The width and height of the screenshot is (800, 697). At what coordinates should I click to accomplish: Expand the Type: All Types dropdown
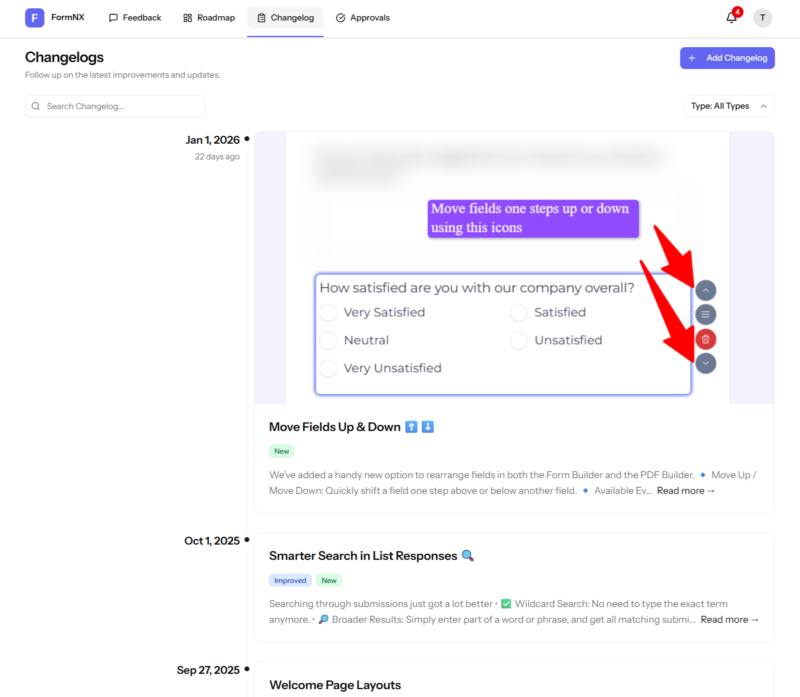tap(729, 106)
